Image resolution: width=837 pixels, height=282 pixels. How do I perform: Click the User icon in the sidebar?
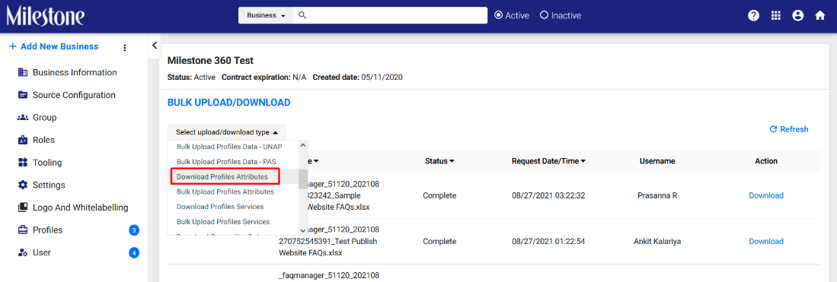[22, 252]
